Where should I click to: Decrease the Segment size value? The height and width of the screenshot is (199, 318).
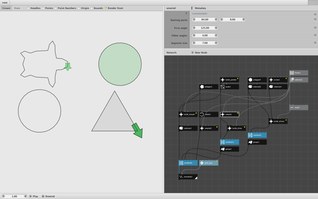tap(194, 43)
